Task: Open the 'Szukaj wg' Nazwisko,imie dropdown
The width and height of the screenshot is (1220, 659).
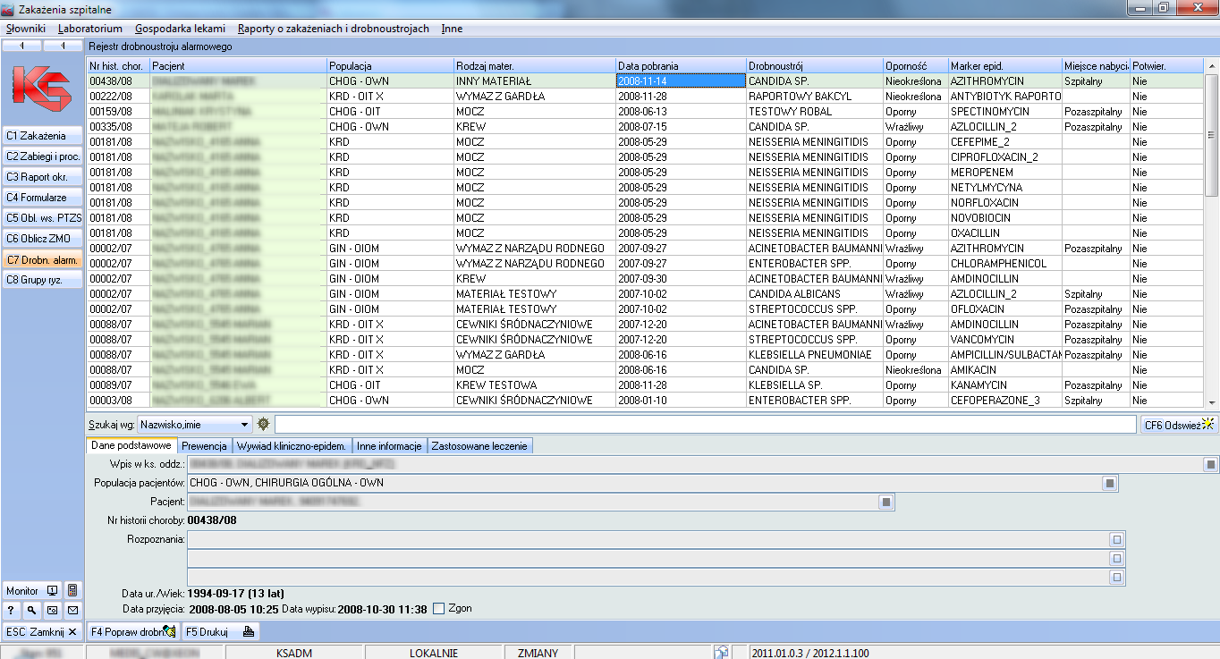Action: coord(244,425)
